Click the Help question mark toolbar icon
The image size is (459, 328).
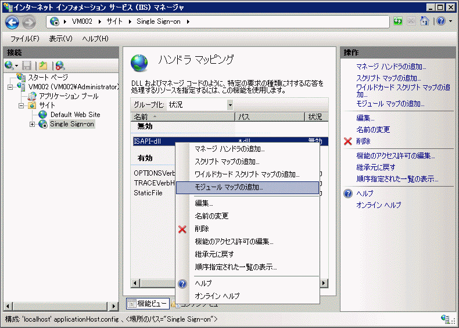[441, 21]
